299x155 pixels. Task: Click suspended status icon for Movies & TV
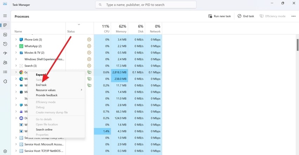click(x=89, y=53)
